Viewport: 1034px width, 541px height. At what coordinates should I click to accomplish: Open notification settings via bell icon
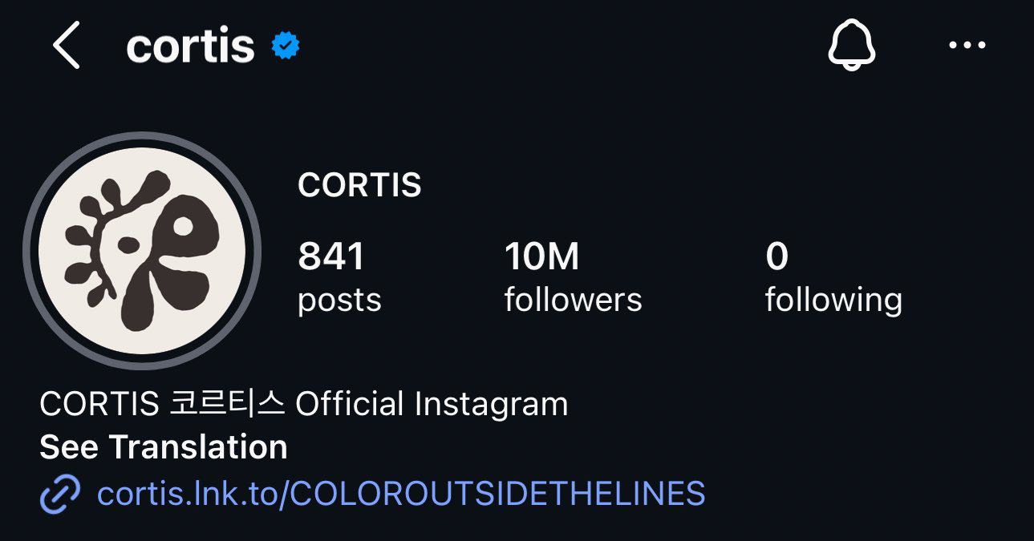[851, 46]
